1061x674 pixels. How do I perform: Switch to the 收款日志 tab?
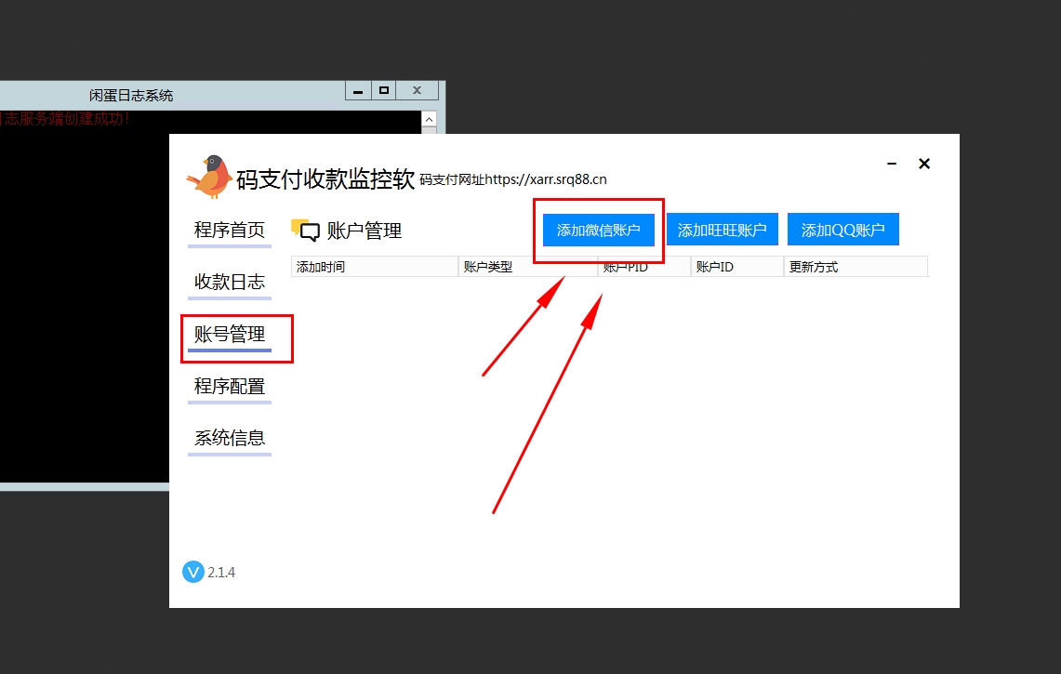[229, 282]
